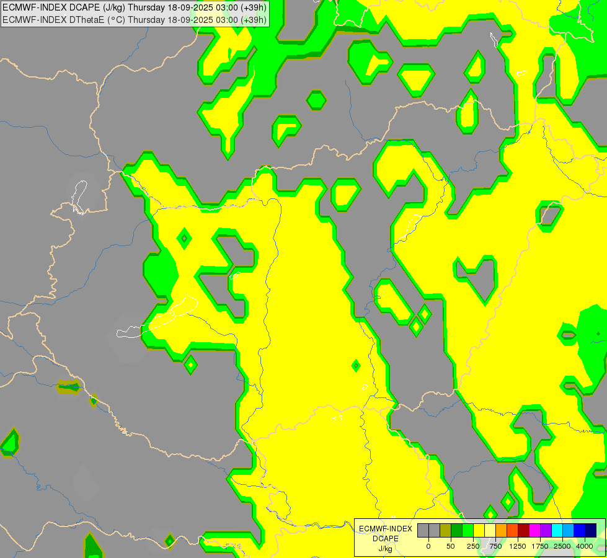Screen dimensions: 607x558
Task: Pick the bright green legend swatch
Action: [x=467, y=531]
